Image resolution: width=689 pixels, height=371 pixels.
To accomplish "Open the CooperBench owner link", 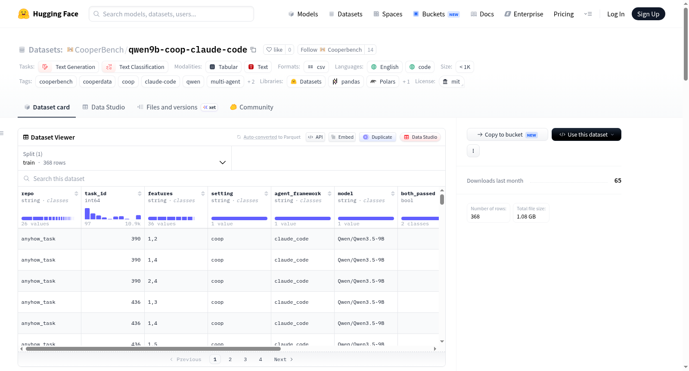I will coord(99,50).
